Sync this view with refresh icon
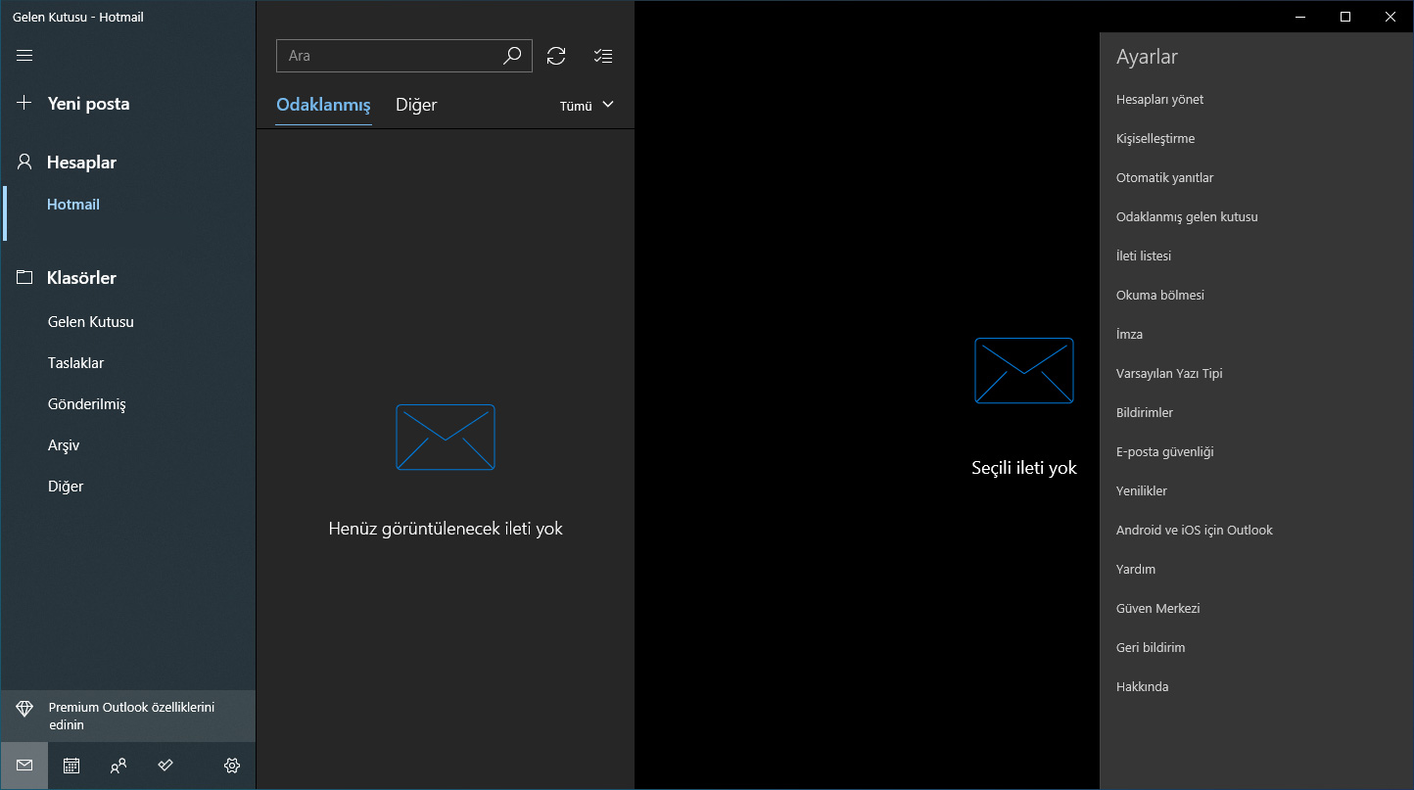The image size is (1414, 790). click(556, 56)
